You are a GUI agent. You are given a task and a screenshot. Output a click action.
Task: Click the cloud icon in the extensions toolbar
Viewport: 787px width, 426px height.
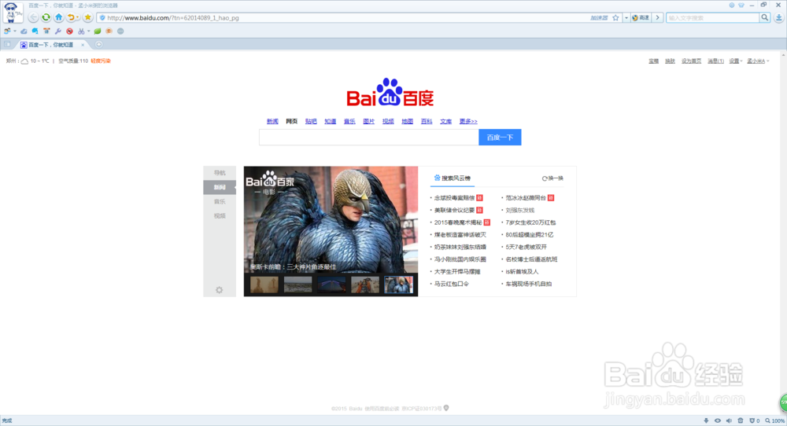(24, 31)
